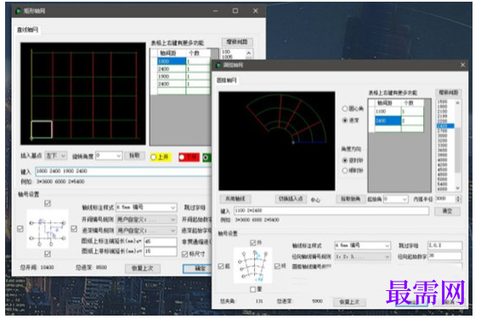Click the 键入 input field with 1800 2400 1900 2400

[123, 171]
